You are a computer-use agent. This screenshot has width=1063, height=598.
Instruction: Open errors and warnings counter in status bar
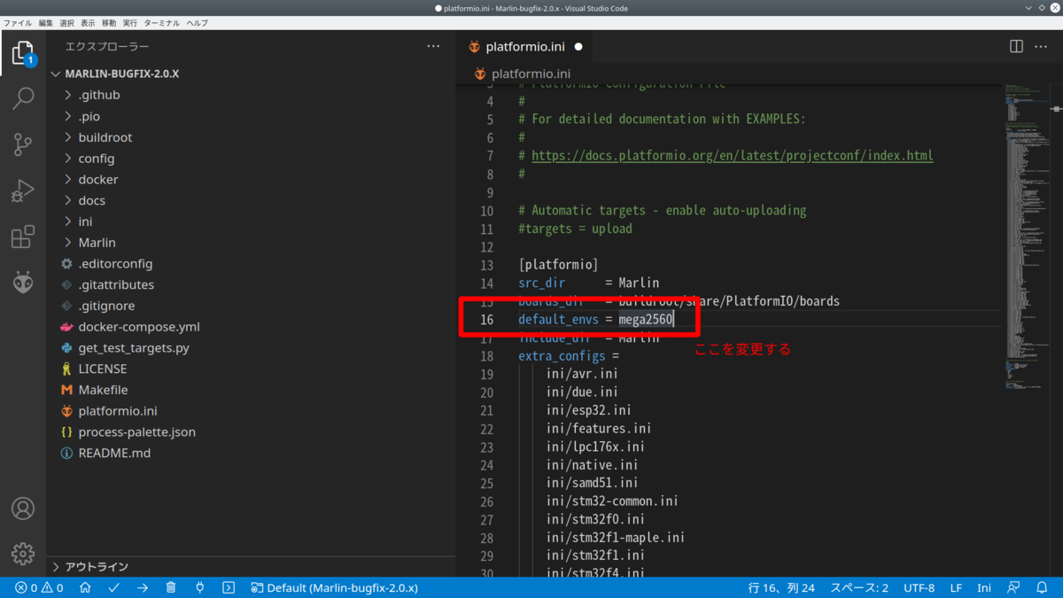click(39, 587)
